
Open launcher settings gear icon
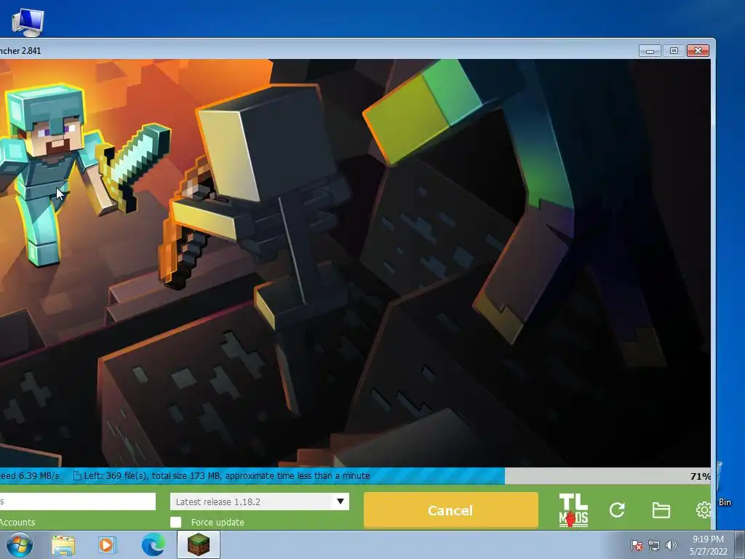(704, 510)
